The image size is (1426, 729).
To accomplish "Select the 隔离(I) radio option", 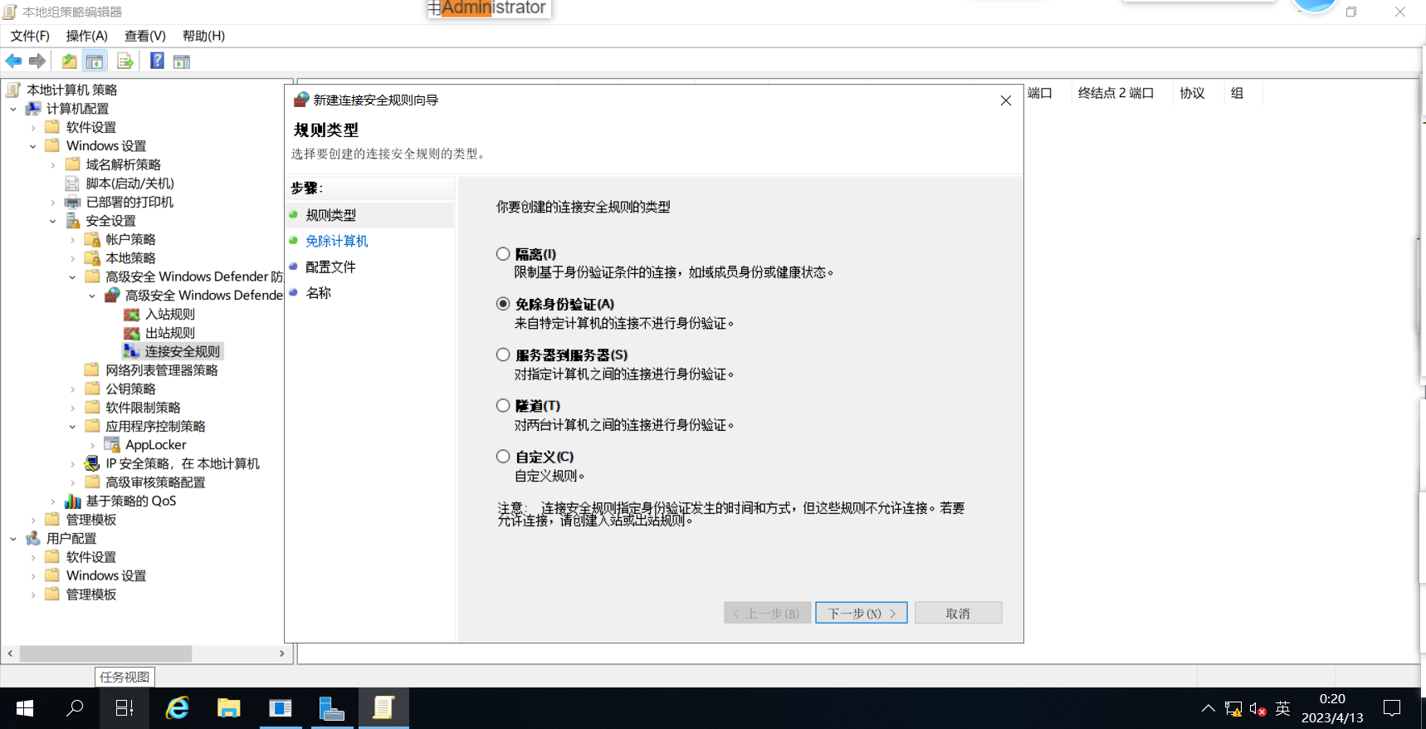I will (x=503, y=254).
